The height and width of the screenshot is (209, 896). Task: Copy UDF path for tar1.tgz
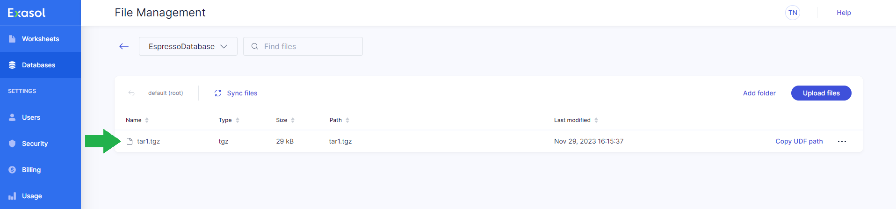click(799, 141)
